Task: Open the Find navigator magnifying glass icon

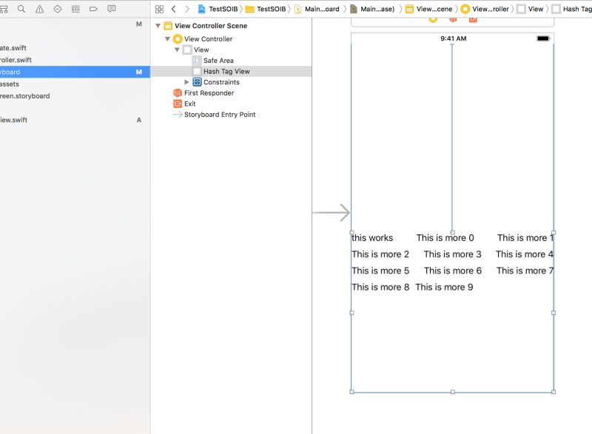Action: [20, 9]
